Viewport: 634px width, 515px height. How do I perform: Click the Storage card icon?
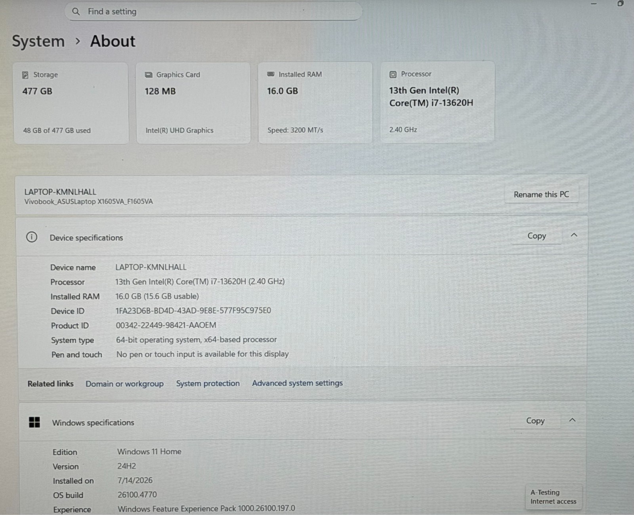[x=25, y=75]
